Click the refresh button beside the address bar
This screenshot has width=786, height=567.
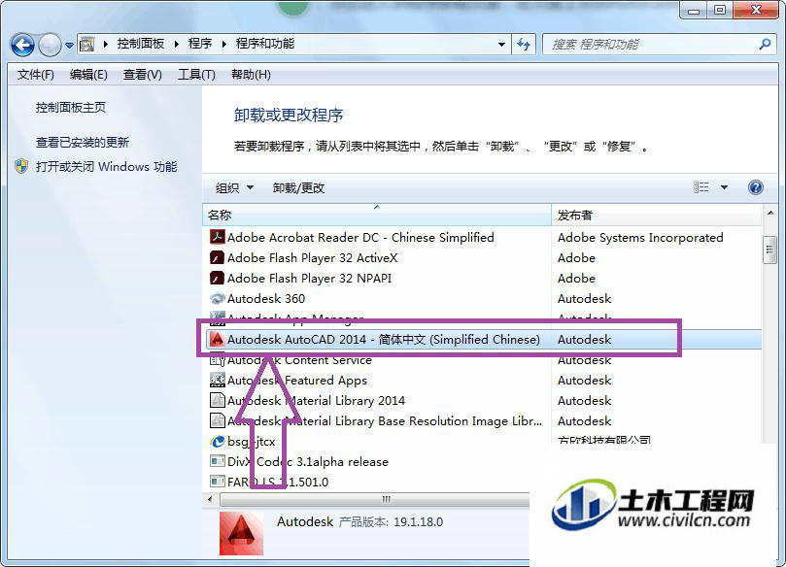click(x=524, y=44)
